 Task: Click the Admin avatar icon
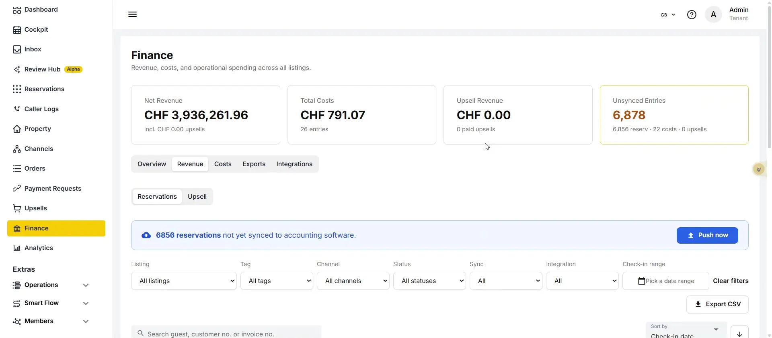pos(713,15)
